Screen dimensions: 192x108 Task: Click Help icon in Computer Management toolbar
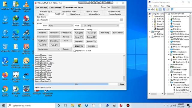click(x=164, y=9)
